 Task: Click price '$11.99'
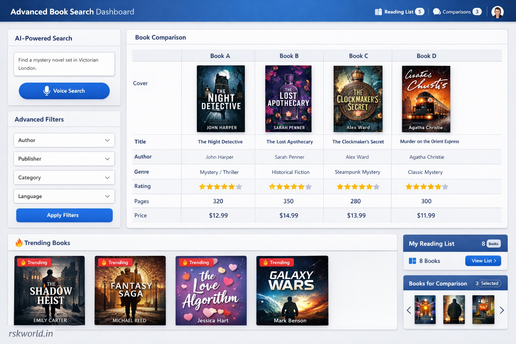point(426,215)
